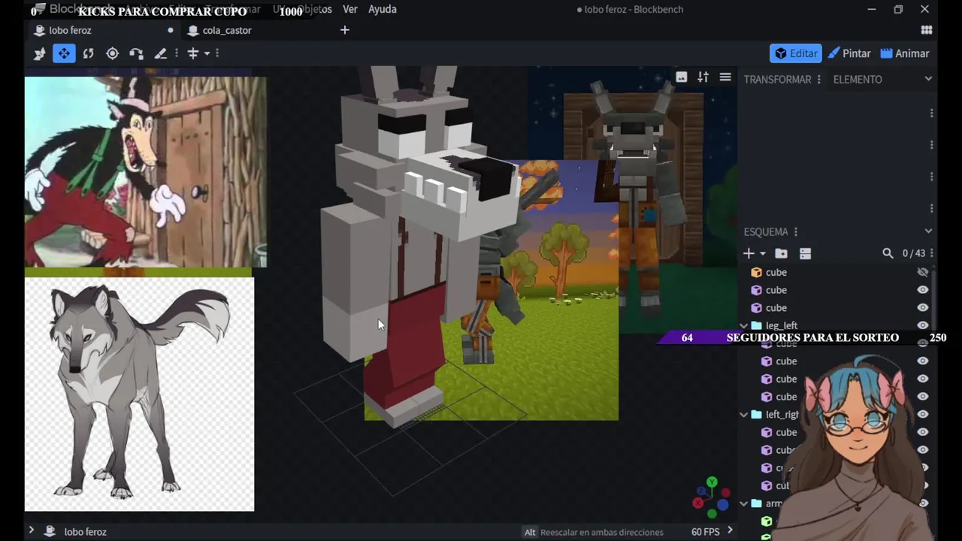962x541 pixels.
Task: Click the outliner search magnifier icon
Action: pyautogui.click(x=888, y=253)
